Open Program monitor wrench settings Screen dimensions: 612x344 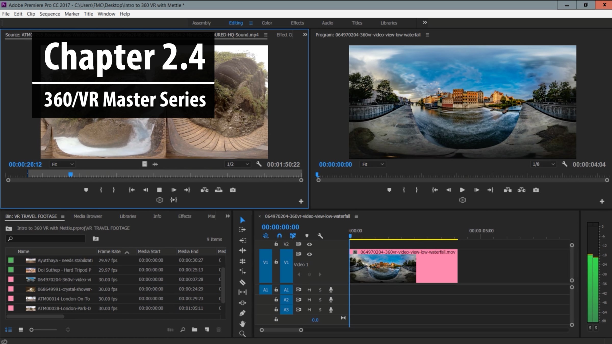pyautogui.click(x=565, y=164)
